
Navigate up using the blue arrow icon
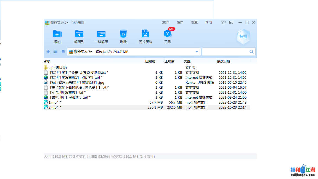point(48,51)
